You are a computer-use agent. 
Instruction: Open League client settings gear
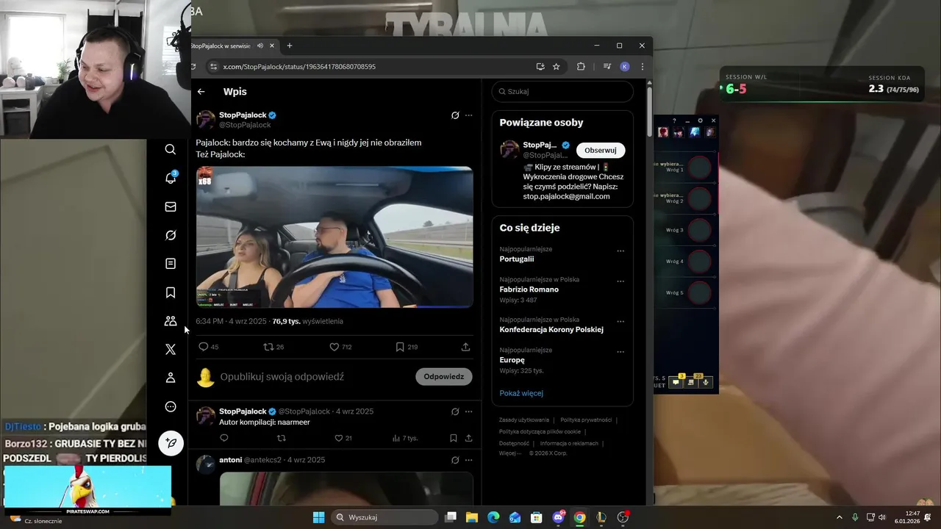coord(700,120)
